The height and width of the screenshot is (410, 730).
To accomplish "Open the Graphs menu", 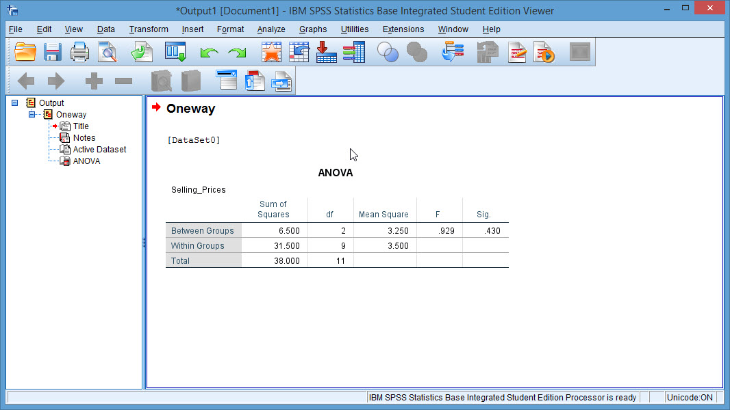I will 313,29.
